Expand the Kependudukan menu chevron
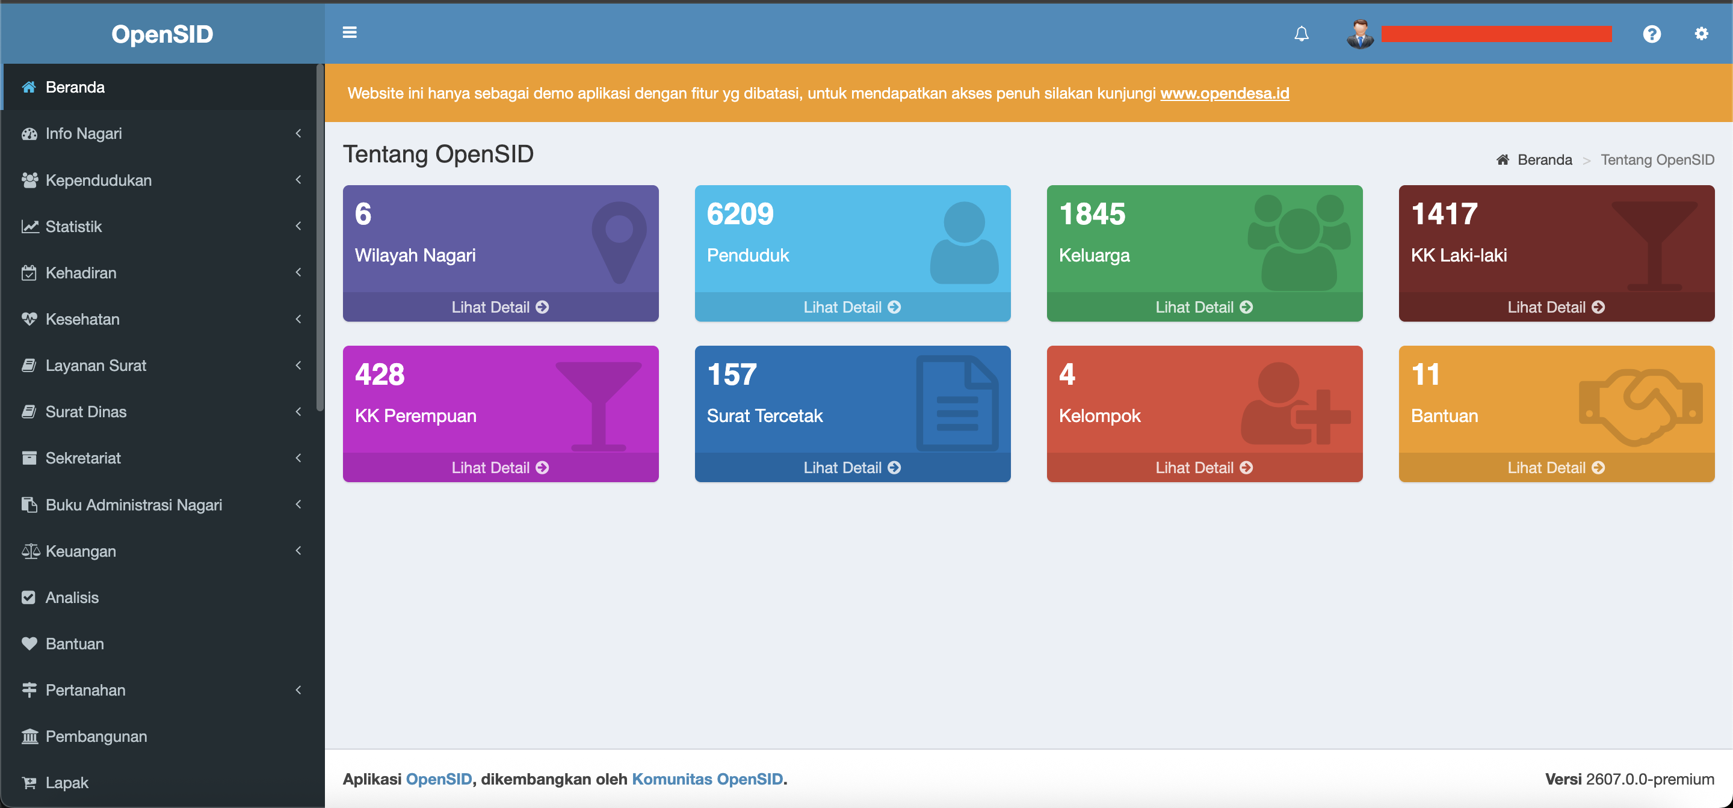1733x808 pixels. coord(298,180)
